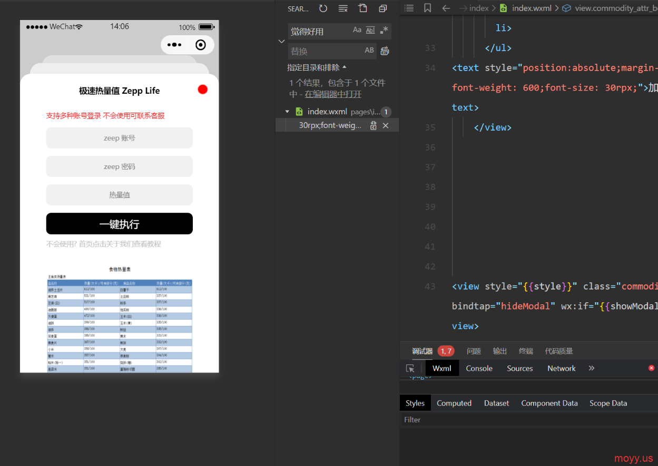This screenshot has width=658, height=466.
Task: Focus the 热量值 input field
Action: click(120, 195)
